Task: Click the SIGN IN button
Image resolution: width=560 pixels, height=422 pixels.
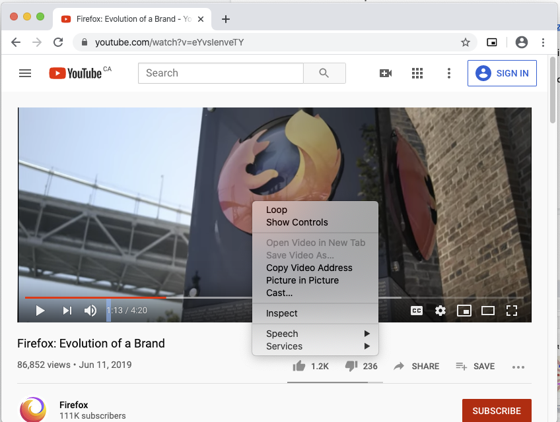Action: [x=502, y=73]
